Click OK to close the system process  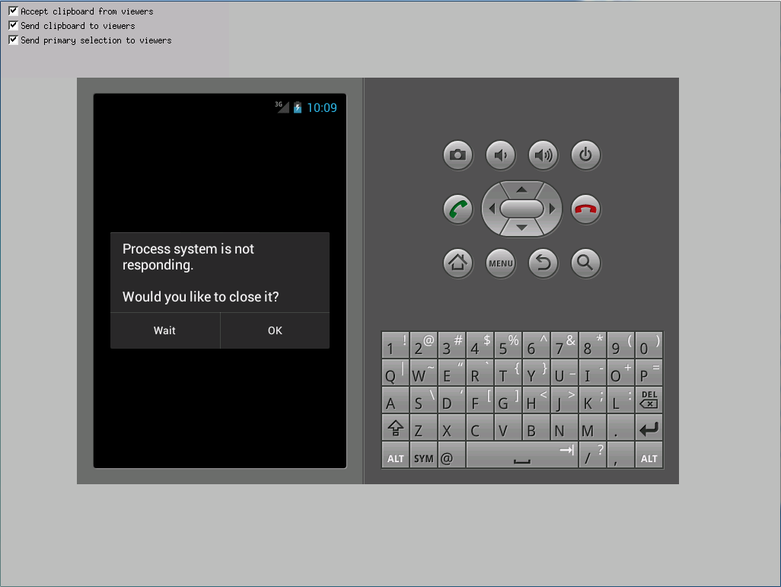[x=275, y=330]
